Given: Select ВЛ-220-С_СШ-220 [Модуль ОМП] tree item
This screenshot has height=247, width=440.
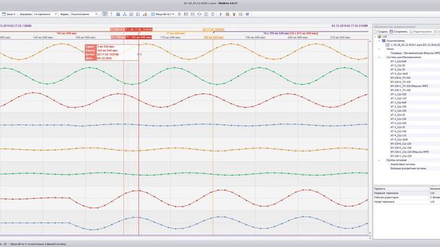Looking at the screenshot, I should pyautogui.click(x=410, y=152).
